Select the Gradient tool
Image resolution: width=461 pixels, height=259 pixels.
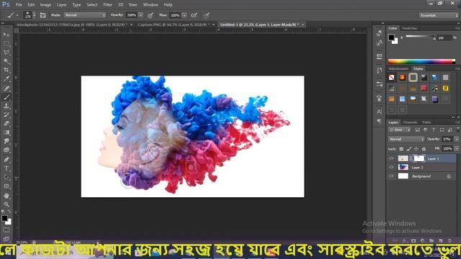click(x=6, y=132)
